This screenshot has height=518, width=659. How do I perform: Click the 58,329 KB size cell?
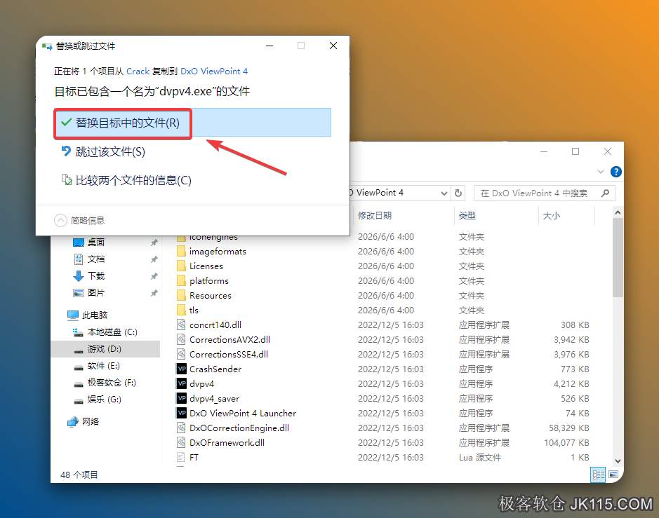pos(568,428)
